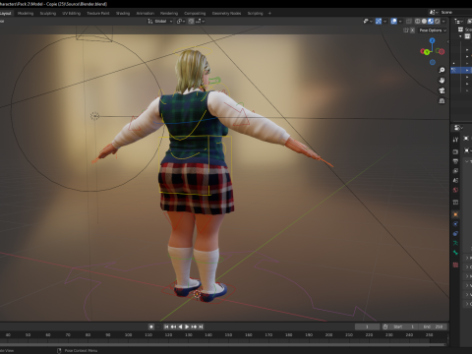
Task: Toggle pose X-axis mirror button
Action: pos(413,30)
